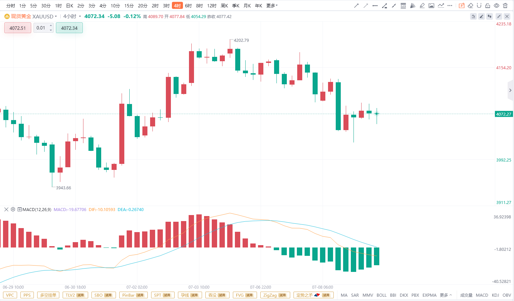Decrease the 0.01 lot size stepper
Viewport: 514px width, 301px height.
tap(51, 30)
